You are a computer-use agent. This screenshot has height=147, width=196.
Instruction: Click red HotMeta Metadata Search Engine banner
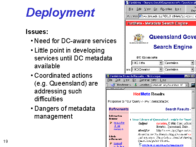[161, 24]
